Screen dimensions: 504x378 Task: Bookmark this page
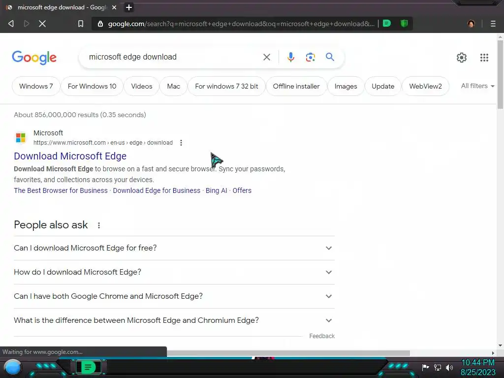(x=81, y=24)
